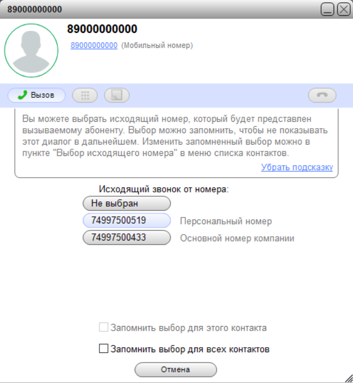Click the resize grip in window corner
Image resolution: width=353 pixels, height=383 pixels.
point(349,379)
